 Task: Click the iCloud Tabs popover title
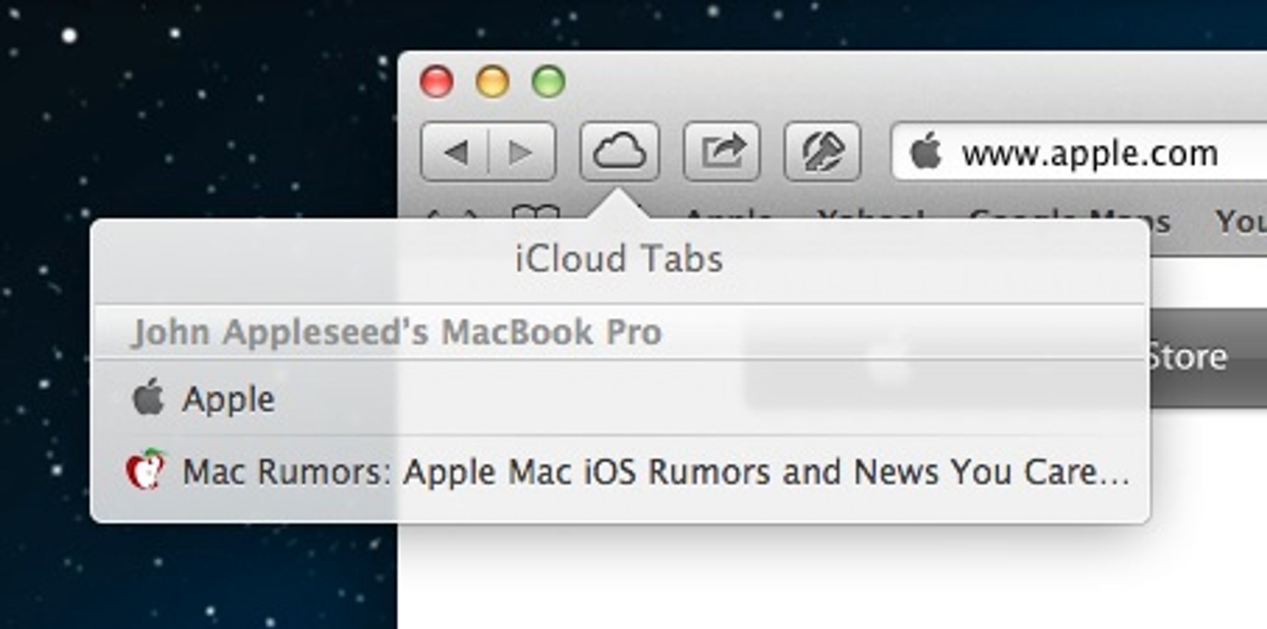(619, 258)
